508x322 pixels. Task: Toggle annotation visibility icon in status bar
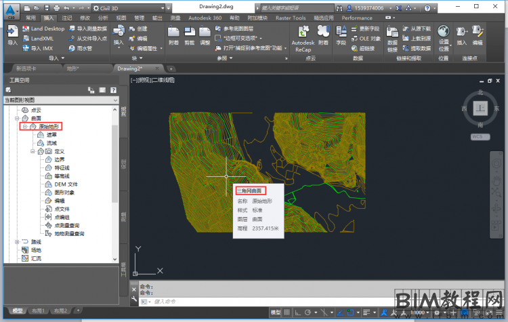(x=384, y=313)
